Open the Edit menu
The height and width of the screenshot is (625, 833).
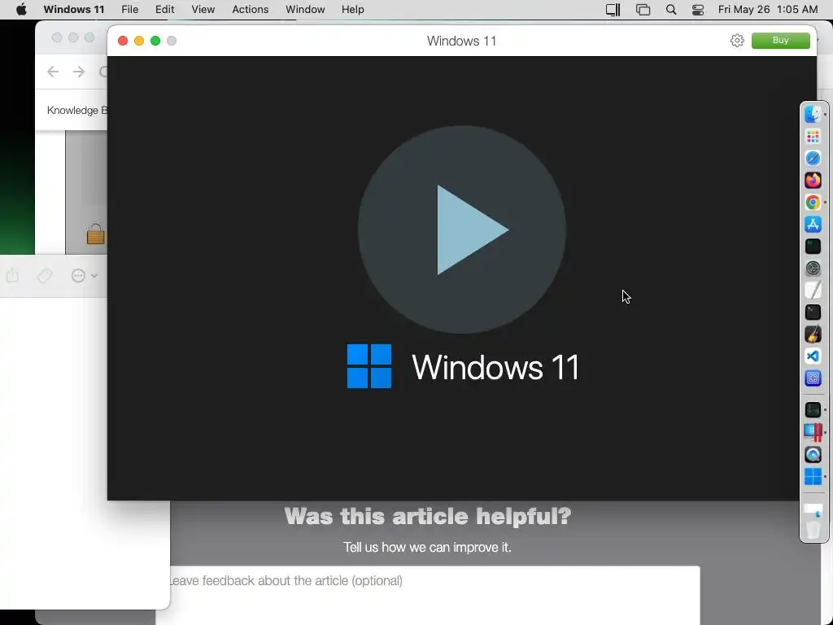point(164,10)
